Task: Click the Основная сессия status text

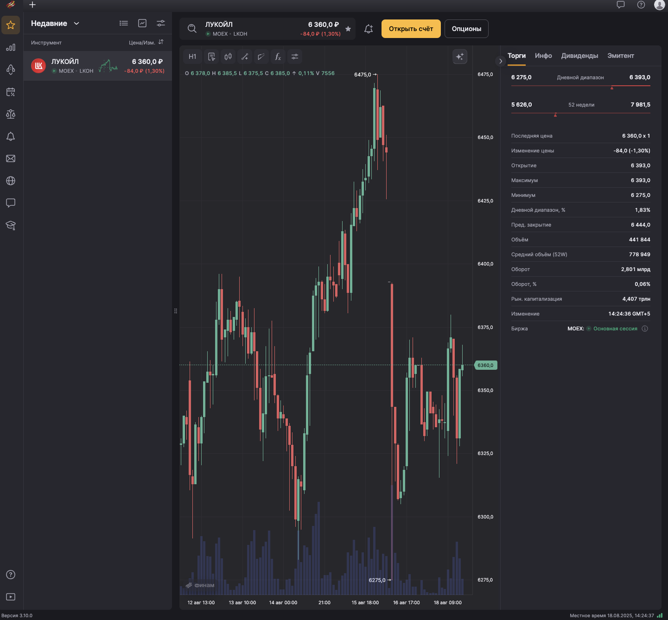Action: pyautogui.click(x=615, y=329)
